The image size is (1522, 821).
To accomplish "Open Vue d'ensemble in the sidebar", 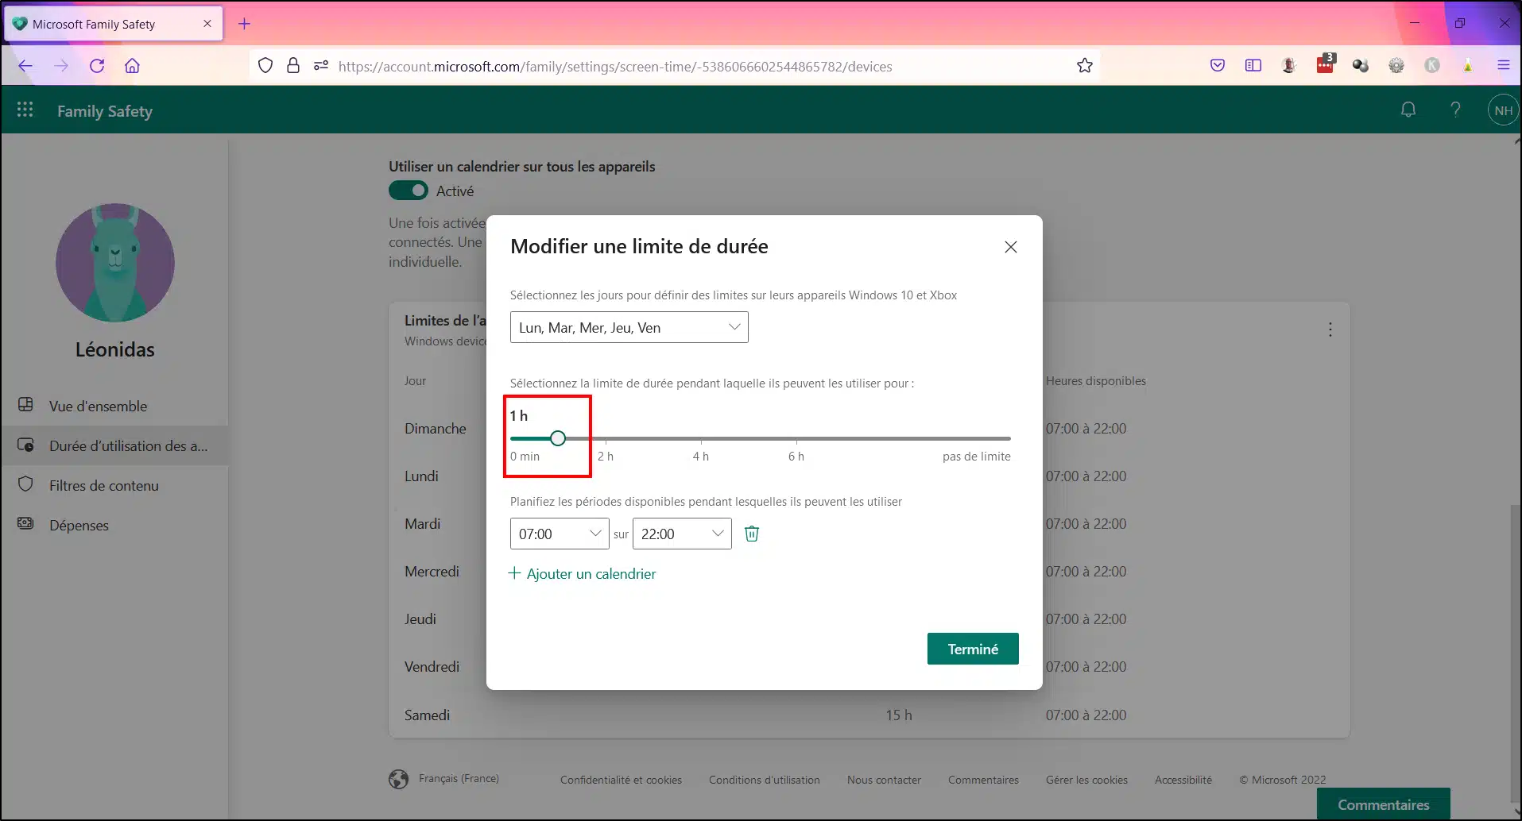I will pos(114,406).
